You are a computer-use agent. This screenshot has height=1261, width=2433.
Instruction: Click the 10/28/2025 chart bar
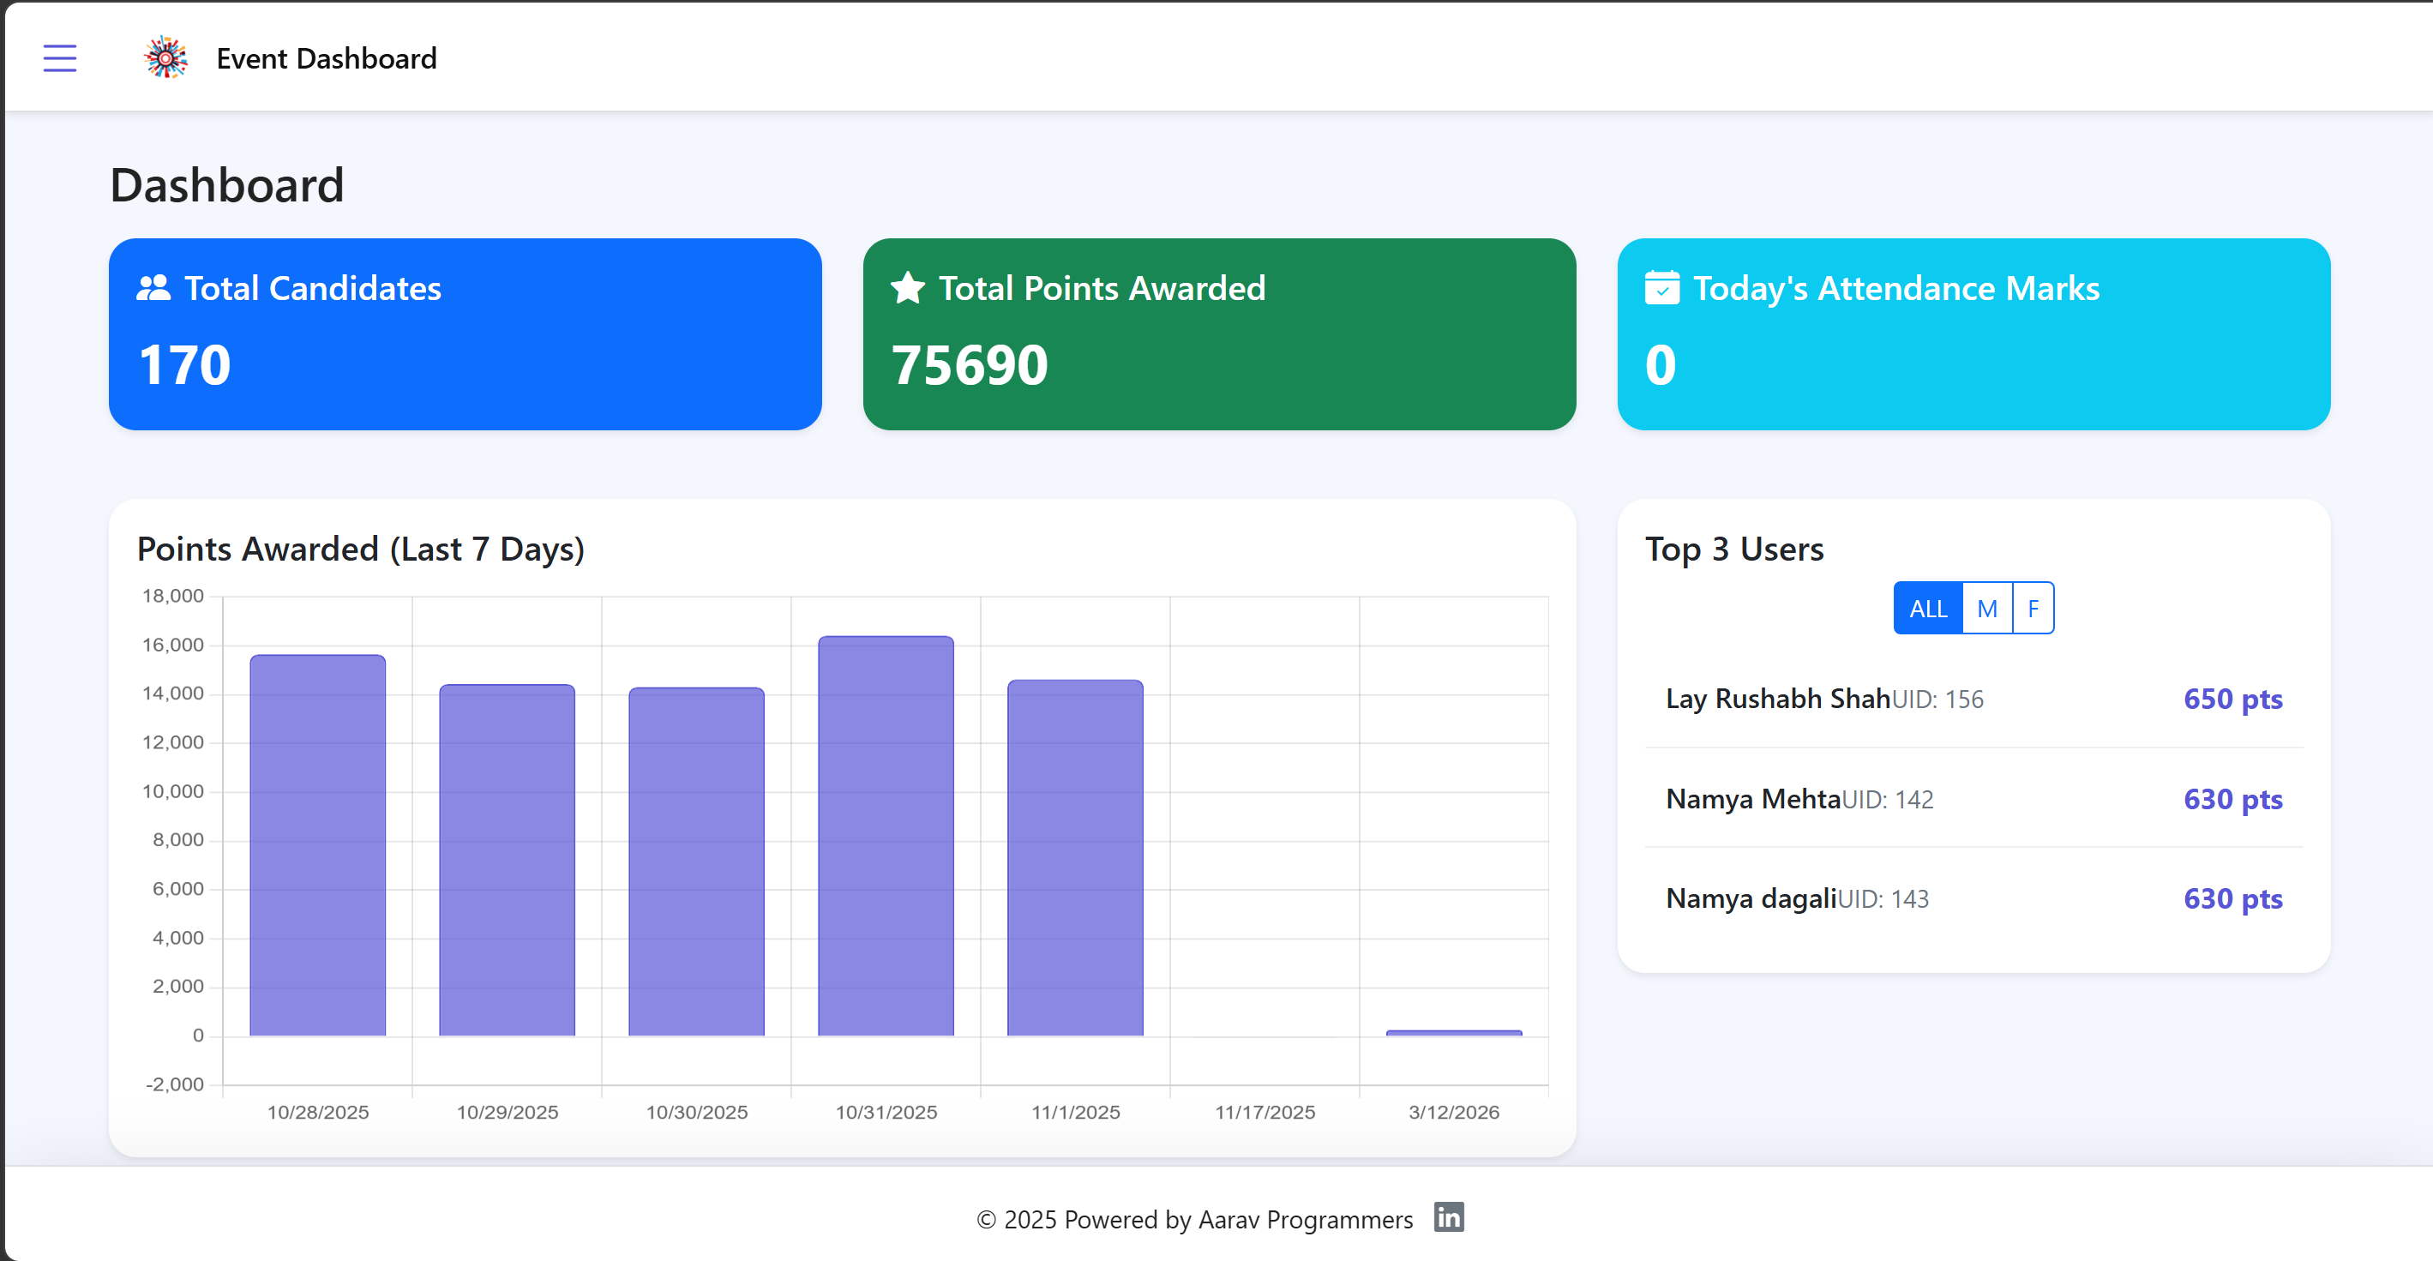click(317, 845)
